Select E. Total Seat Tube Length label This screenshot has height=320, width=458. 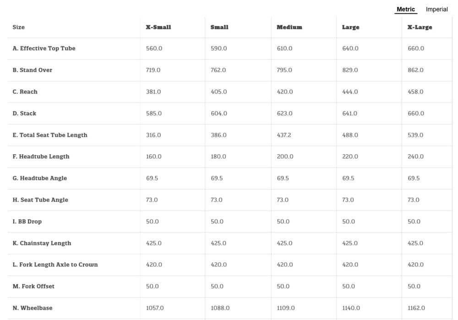click(50, 135)
